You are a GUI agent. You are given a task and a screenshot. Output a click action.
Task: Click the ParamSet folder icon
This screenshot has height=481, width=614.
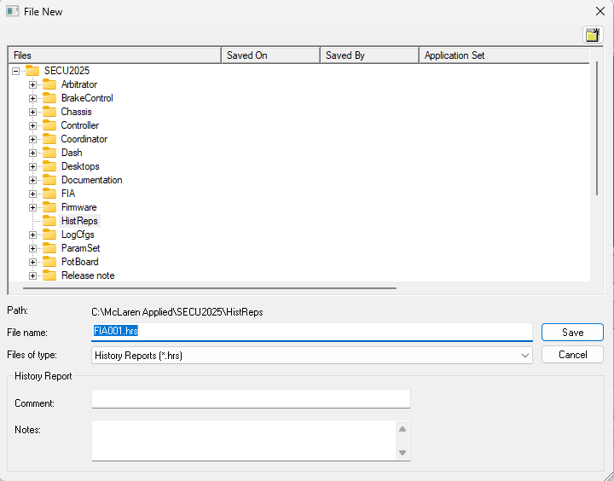tap(49, 248)
